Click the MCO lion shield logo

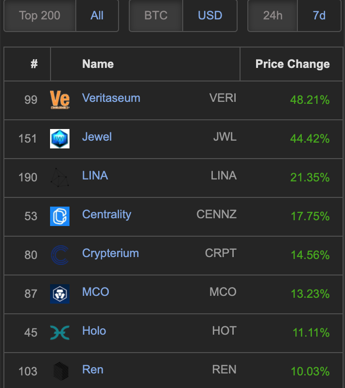click(x=60, y=294)
